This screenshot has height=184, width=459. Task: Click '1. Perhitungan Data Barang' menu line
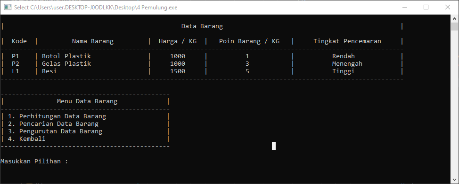[57, 116]
